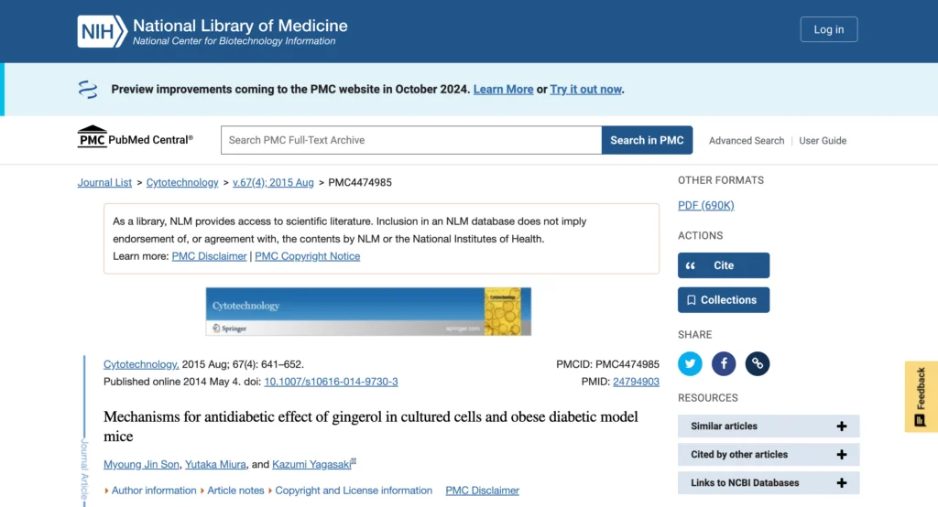
Task: Click the PMC PubMed Central logo
Action: point(135,138)
